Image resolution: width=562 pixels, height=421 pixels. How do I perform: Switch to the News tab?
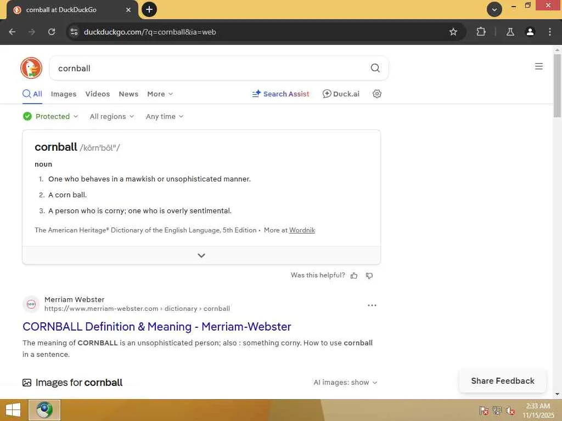128,94
